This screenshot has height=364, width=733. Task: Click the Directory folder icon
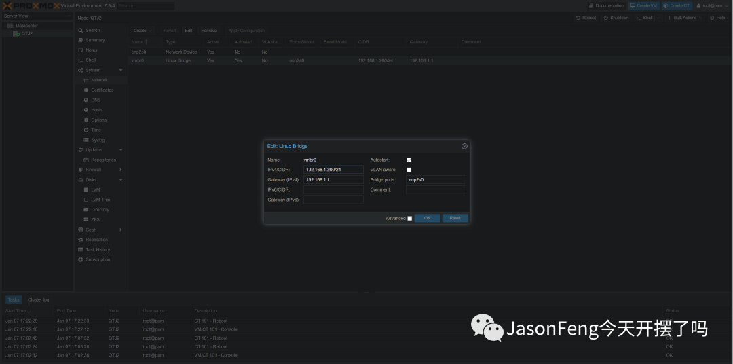click(86, 210)
